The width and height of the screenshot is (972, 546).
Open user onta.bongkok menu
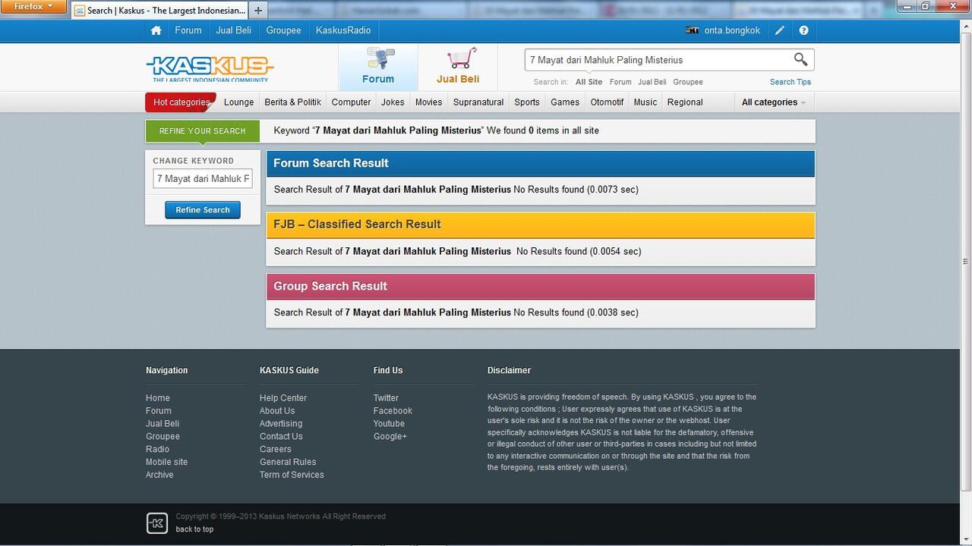point(724,30)
